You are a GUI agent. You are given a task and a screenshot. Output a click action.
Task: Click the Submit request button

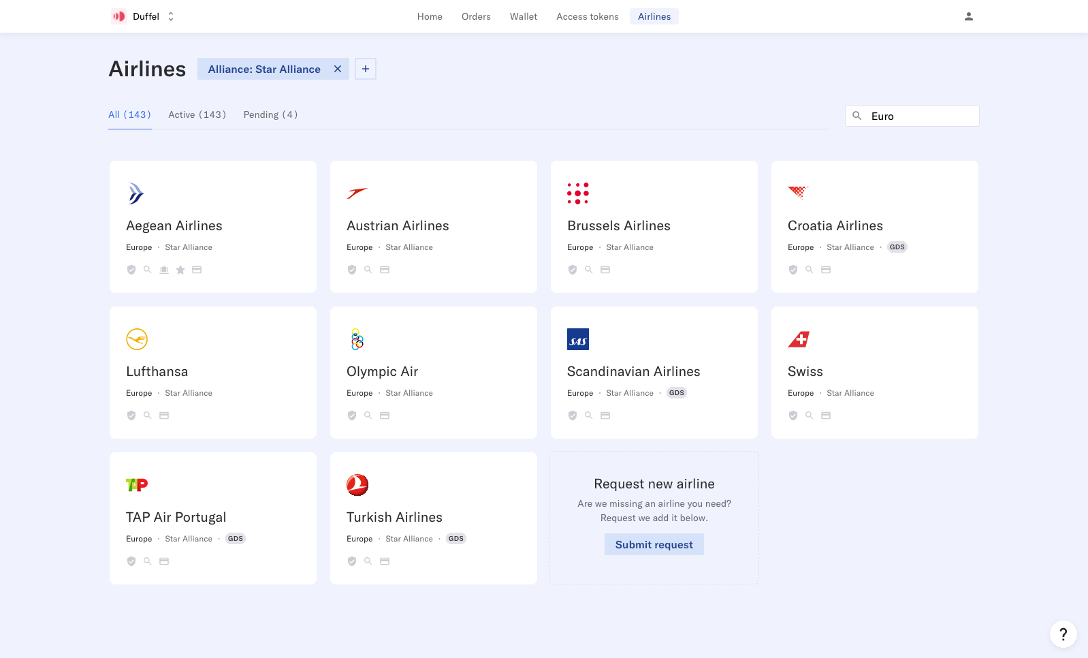(x=654, y=544)
